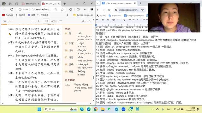Click the zoom magnifier in Edge address bar
This screenshot has width=202, height=113.
point(56,9)
